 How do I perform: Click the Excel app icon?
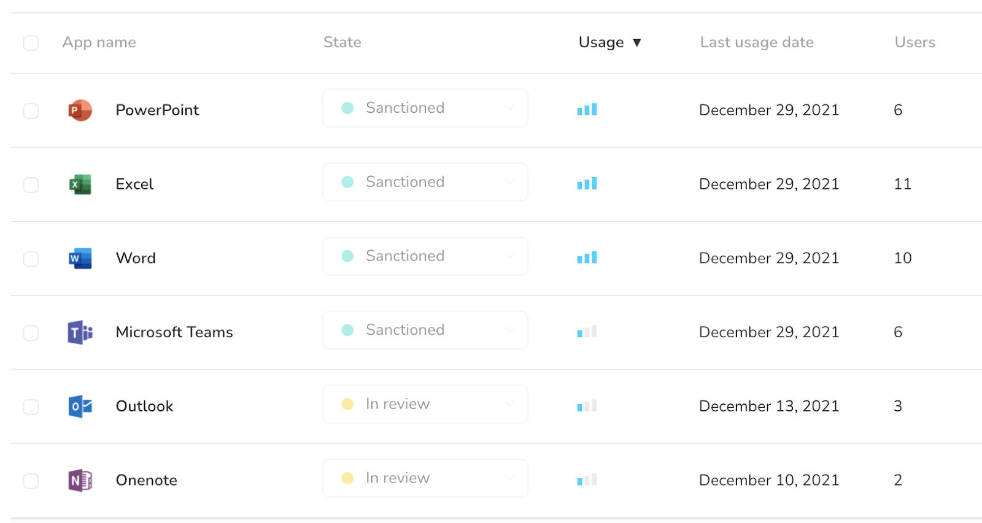pos(80,185)
